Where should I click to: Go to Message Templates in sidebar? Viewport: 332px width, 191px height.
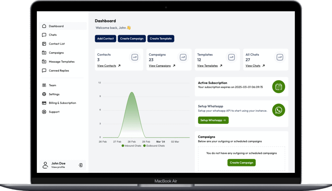coord(62,62)
